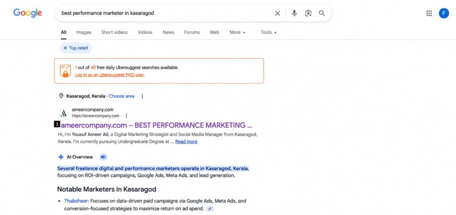
Task: Switch to Short videos tab
Action: coord(114,32)
